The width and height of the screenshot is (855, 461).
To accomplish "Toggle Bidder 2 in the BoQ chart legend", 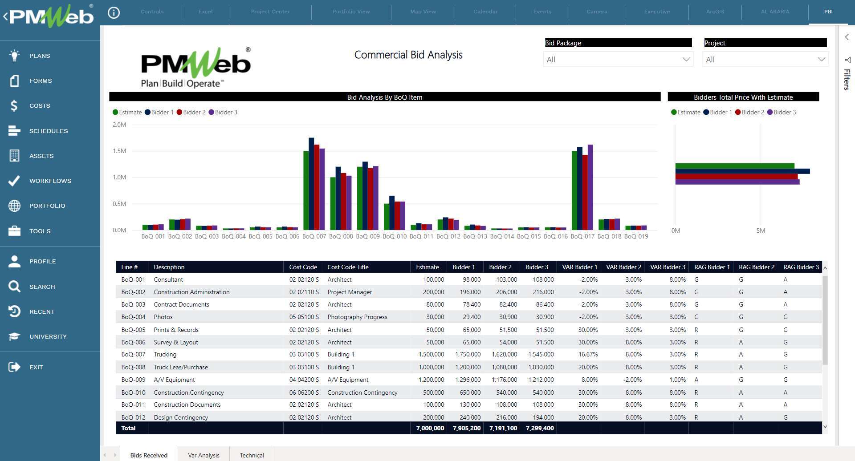I will (191, 112).
